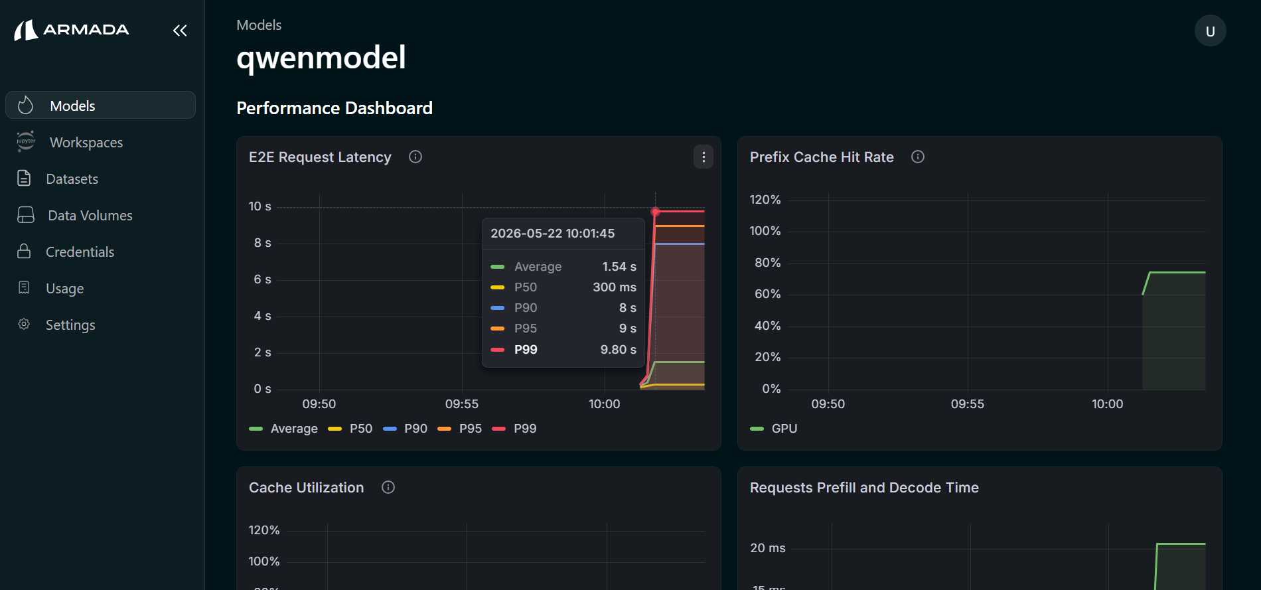
Task: Click the P99 data point marker
Action: 655,212
